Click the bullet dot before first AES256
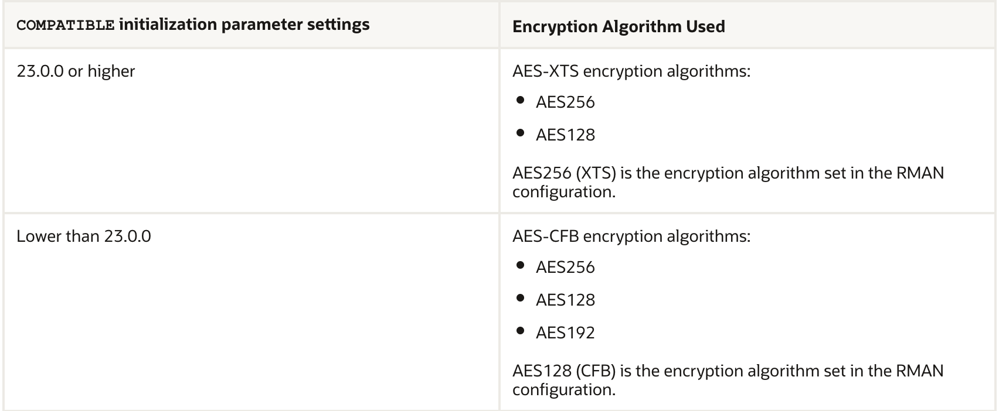999x411 pixels. [x=520, y=101]
